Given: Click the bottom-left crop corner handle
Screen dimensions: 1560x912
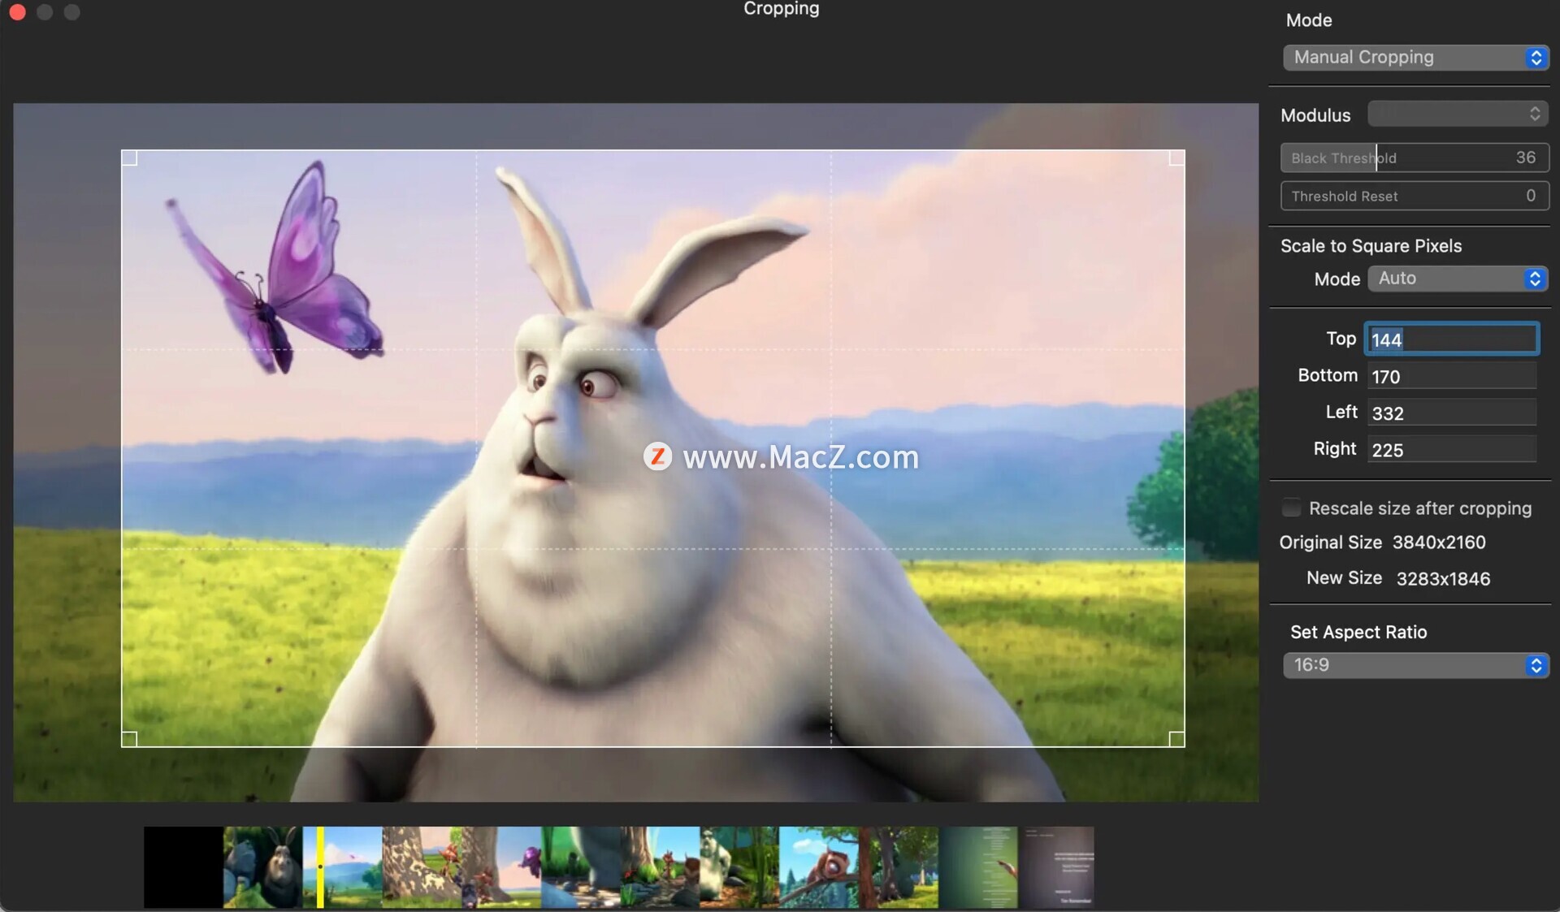Looking at the screenshot, I should coord(129,739).
